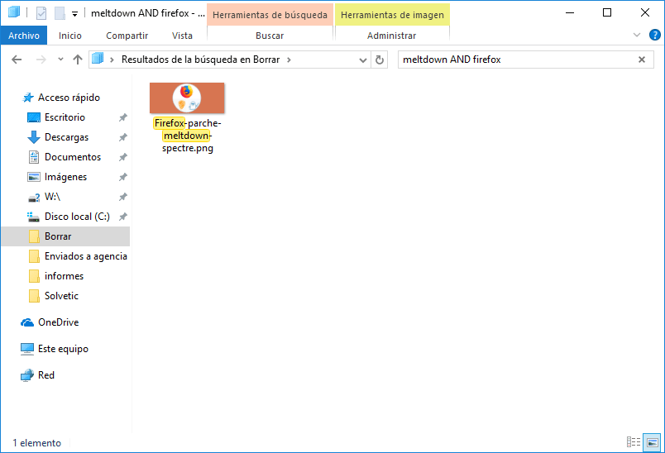
Task: Refresh the search results
Action: [x=380, y=60]
